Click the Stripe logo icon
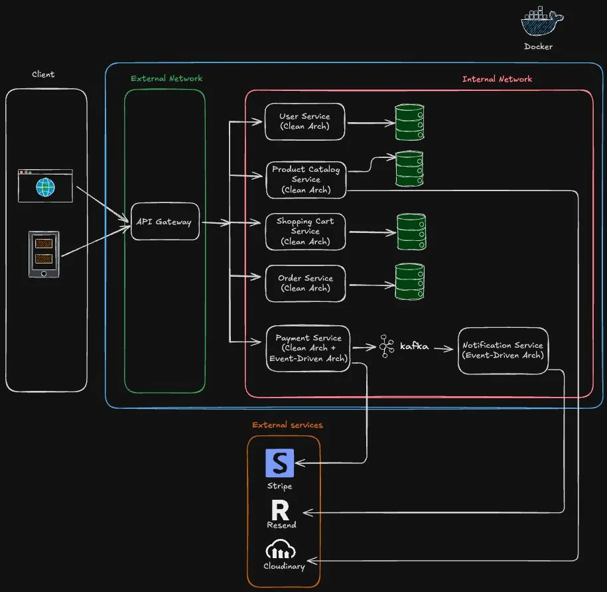Screen dimensions: 607x592 click(x=279, y=463)
